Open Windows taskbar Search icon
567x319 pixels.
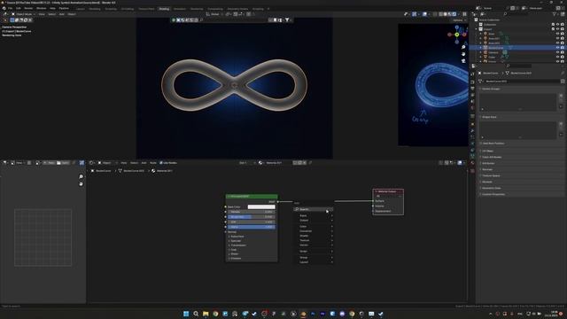pyautogui.click(x=196, y=314)
